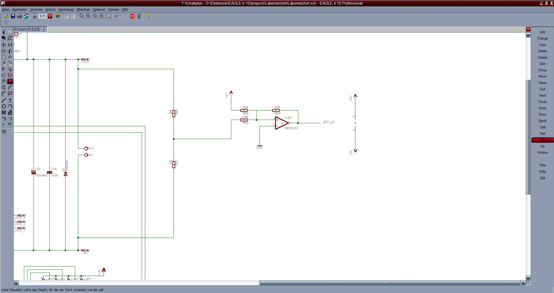Redo the last undone action
The image size is (554, 293).
coord(124,16)
